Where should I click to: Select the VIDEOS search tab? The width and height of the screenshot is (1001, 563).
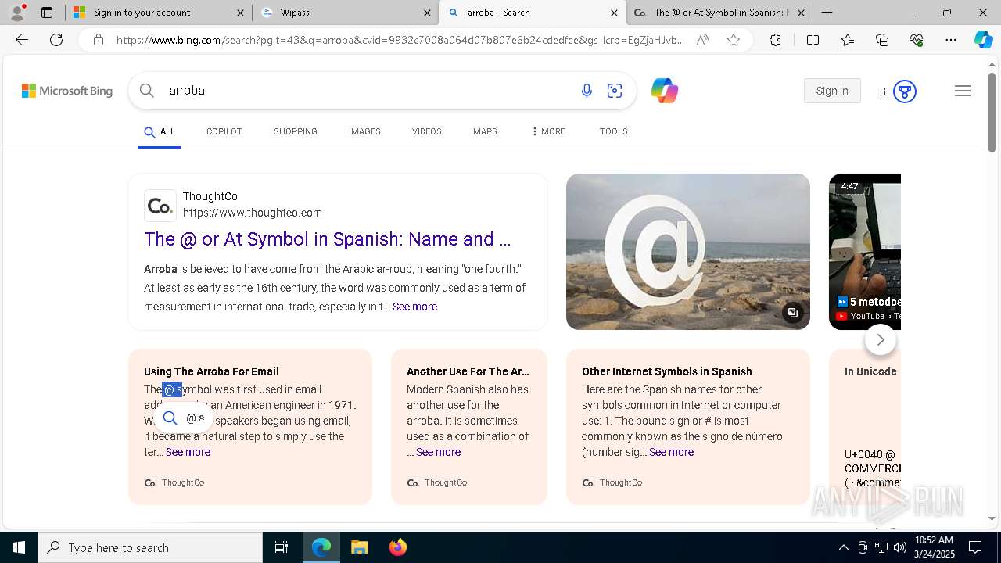(427, 132)
